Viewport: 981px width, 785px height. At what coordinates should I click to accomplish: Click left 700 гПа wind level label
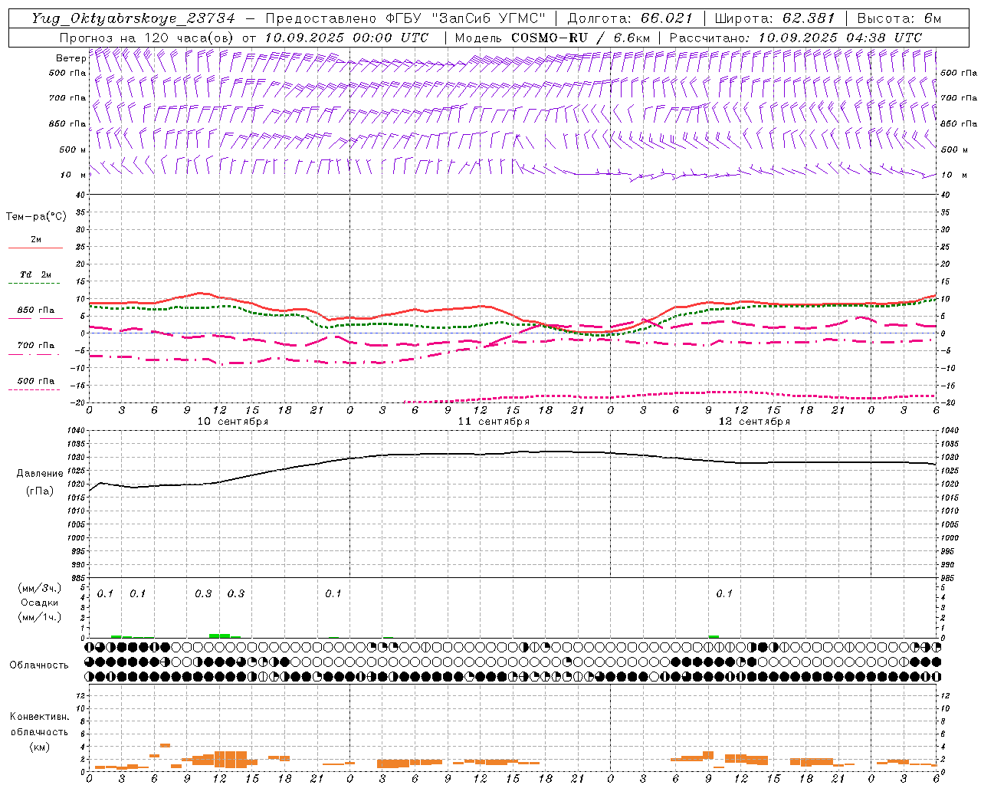[x=67, y=98]
